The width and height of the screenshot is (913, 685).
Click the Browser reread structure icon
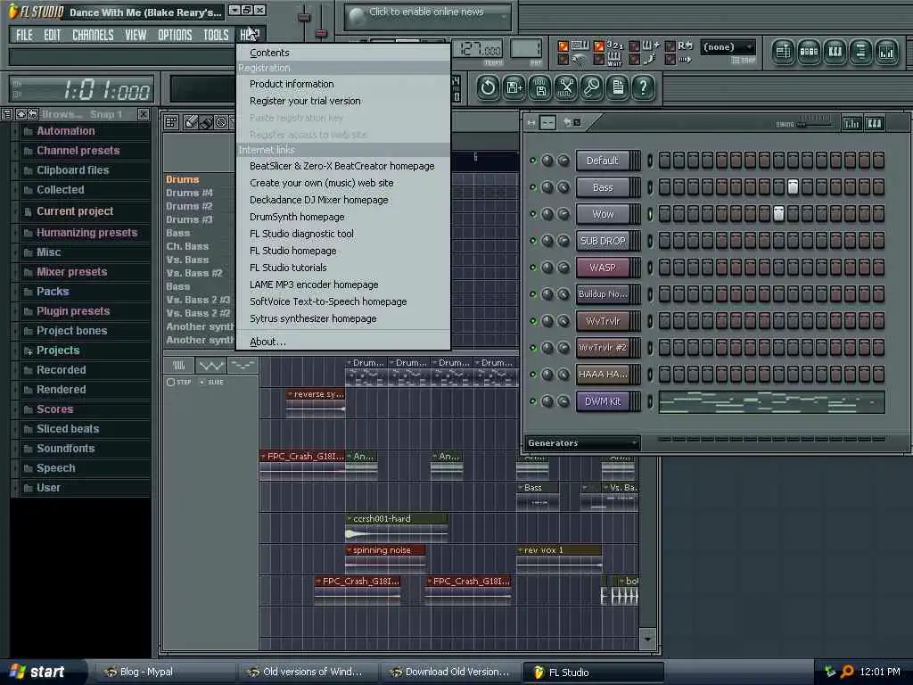point(33,114)
